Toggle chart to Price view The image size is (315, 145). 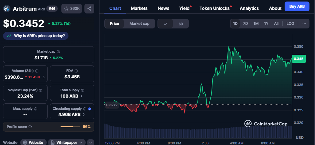[x=114, y=24]
